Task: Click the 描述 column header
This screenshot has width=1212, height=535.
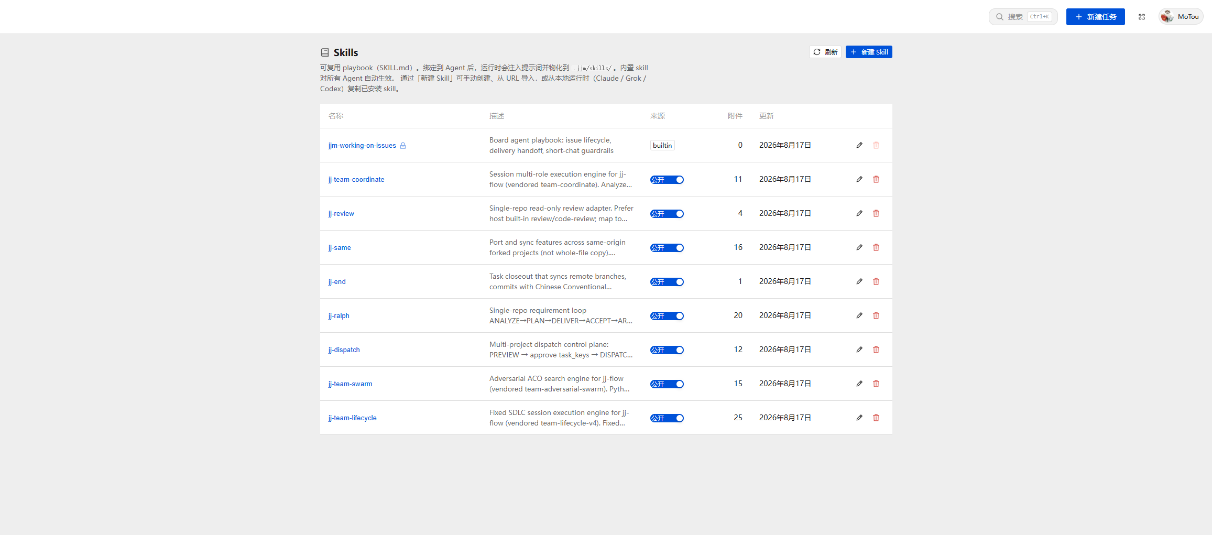Action: pyautogui.click(x=497, y=116)
